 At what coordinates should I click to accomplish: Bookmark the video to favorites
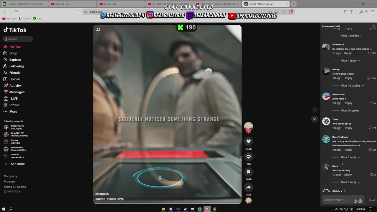tap(249, 172)
